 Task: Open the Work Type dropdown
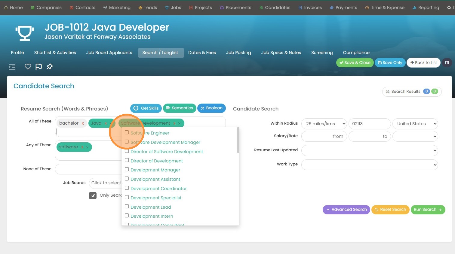point(369,165)
